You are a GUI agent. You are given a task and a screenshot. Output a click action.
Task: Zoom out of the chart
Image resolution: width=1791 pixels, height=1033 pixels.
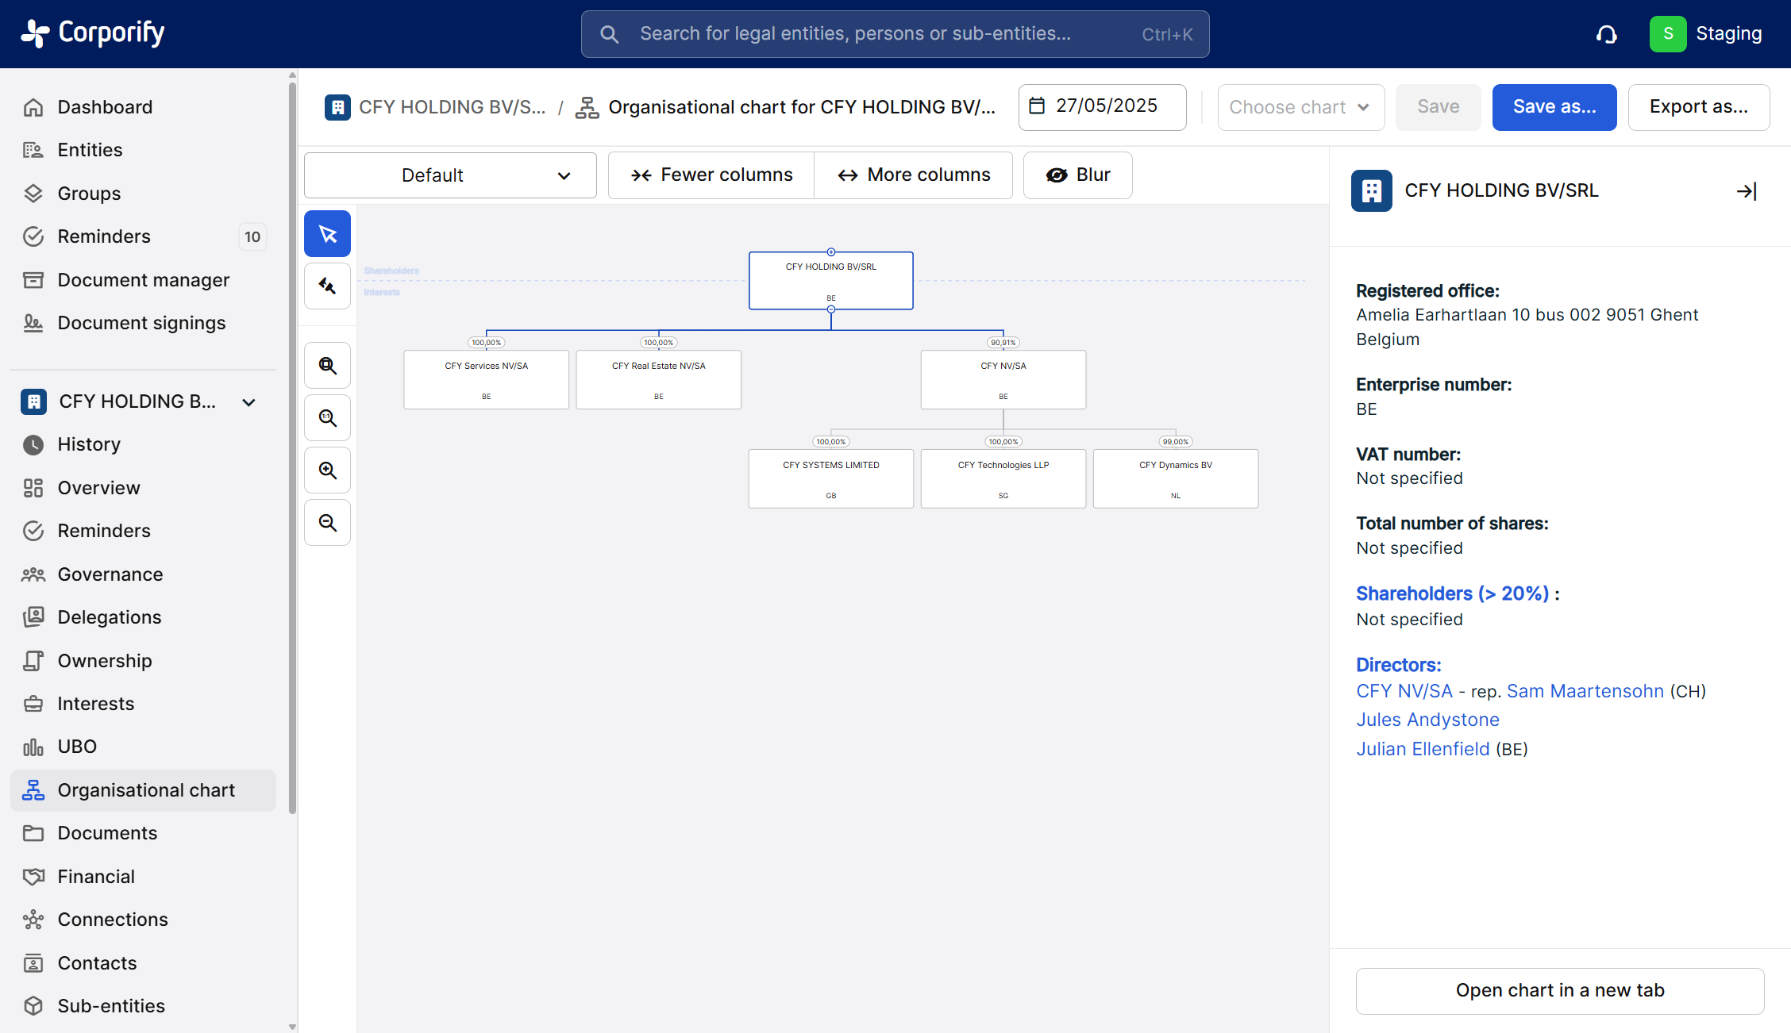(327, 523)
